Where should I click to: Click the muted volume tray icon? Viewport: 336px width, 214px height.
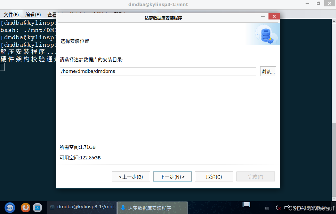[x=279, y=208]
